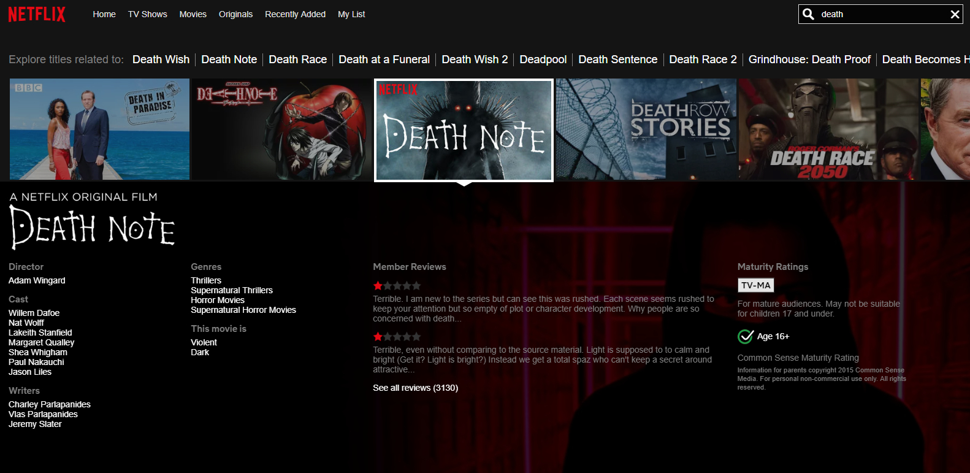970x473 pixels.
Task: Explore related title Death Wish
Action: [x=161, y=60]
